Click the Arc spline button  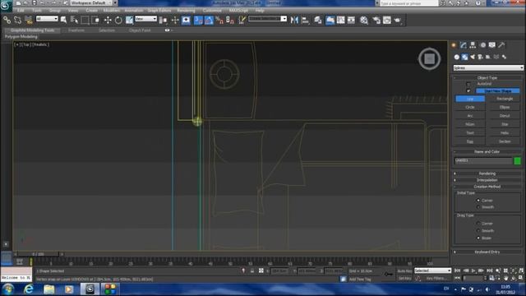coord(470,116)
